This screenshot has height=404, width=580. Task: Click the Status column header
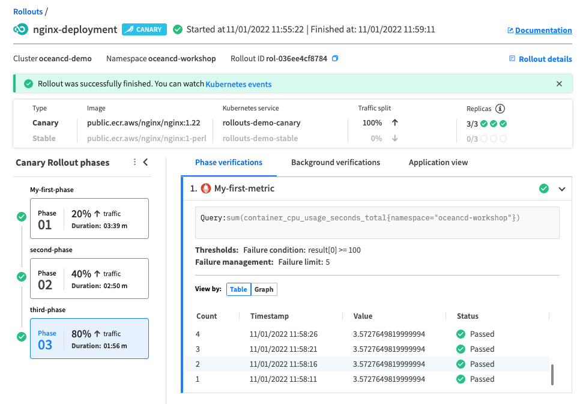468,316
